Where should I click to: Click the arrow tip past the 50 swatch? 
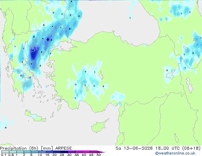(101, 152)
